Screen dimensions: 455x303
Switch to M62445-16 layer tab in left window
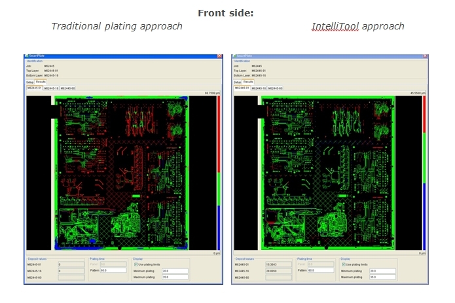click(51, 88)
